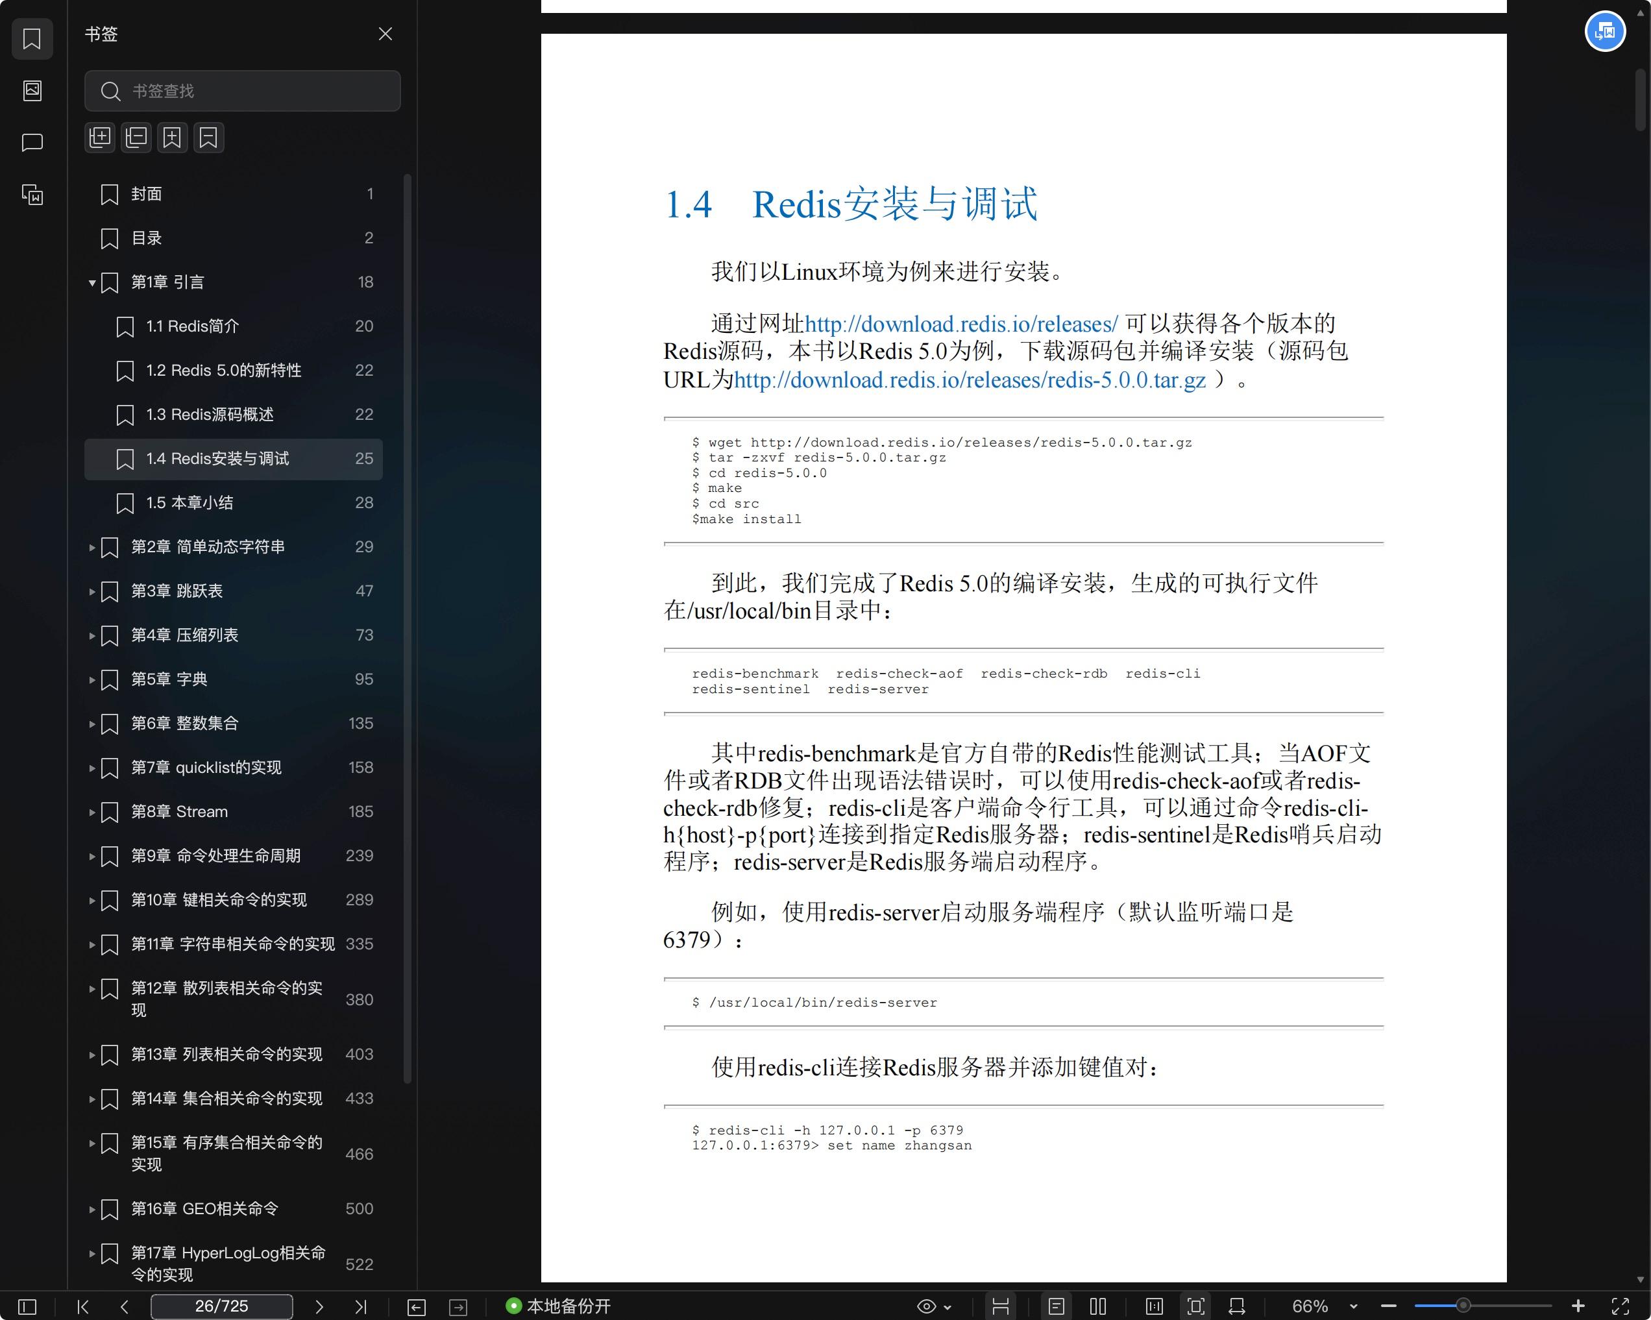This screenshot has height=1320, width=1651.
Task: Go to next page
Action: pos(319,1306)
